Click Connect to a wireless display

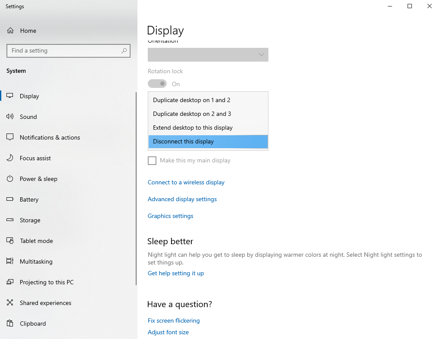(186, 182)
